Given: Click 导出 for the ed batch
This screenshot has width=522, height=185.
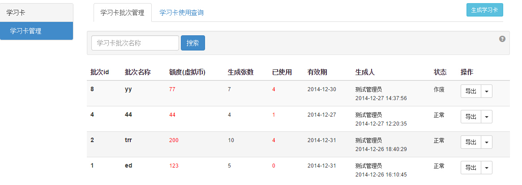Looking at the screenshot, I should (x=471, y=168).
